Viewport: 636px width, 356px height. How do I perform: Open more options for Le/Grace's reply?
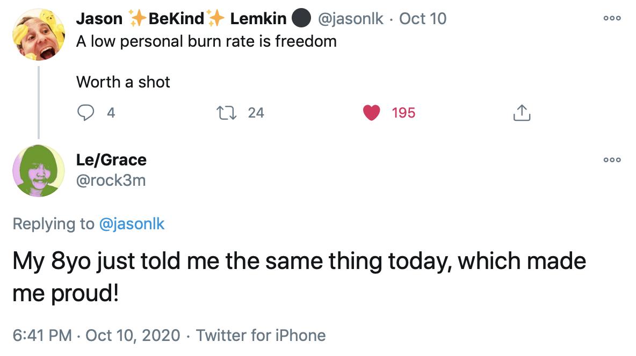[x=612, y=160]
